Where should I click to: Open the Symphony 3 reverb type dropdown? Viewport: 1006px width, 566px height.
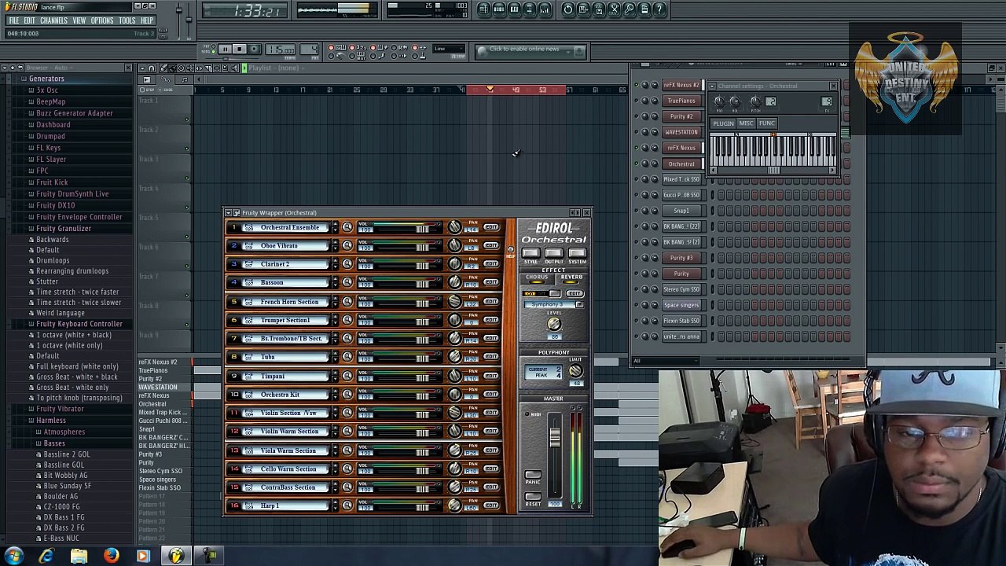[580, 305]
